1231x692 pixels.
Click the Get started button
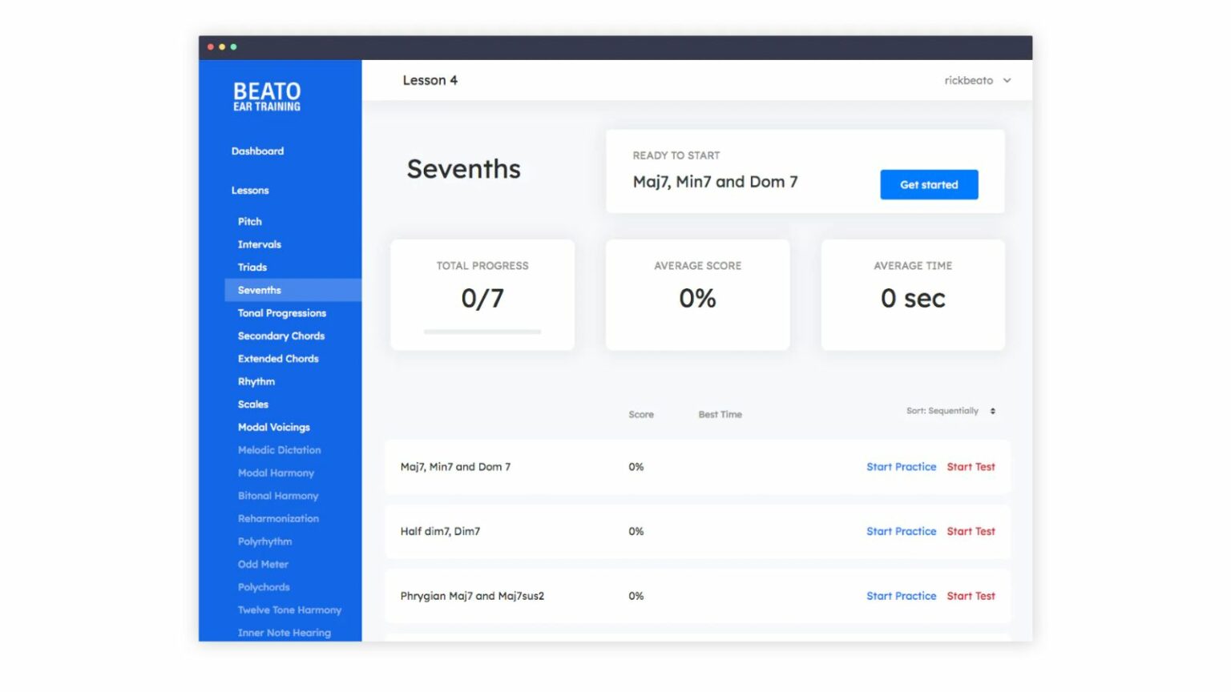click(x=928, y=184)
